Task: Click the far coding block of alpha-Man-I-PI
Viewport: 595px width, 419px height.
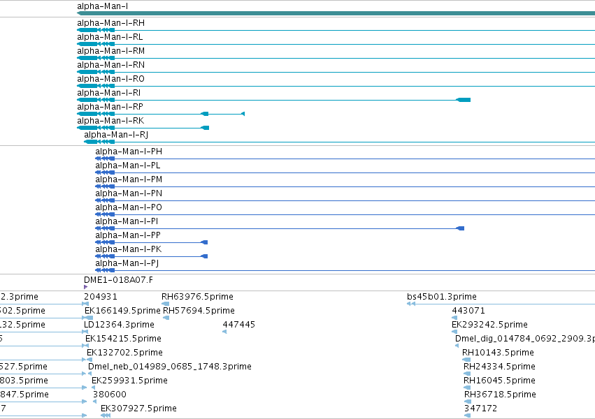Action: click(460, 228)
